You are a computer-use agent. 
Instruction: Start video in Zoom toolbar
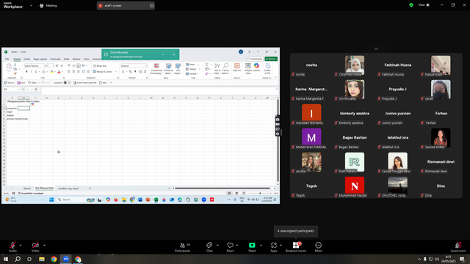click(x=35, y=246)
